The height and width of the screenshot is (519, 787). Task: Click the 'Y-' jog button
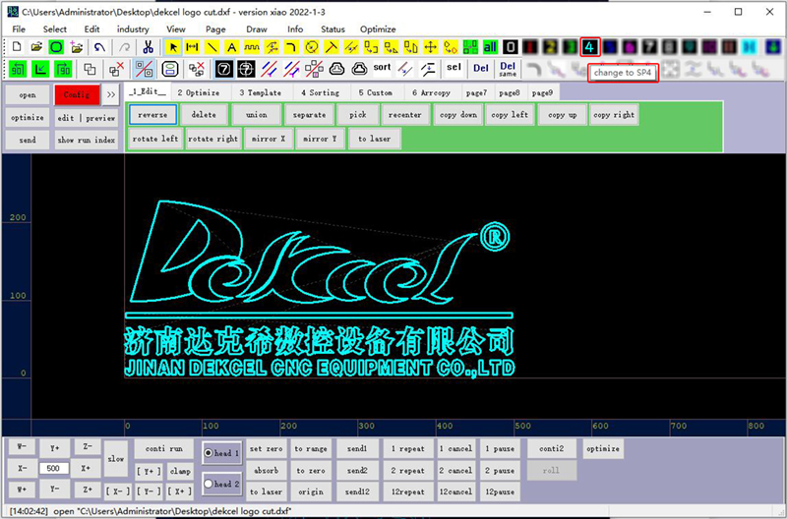(x=54, y=489)
